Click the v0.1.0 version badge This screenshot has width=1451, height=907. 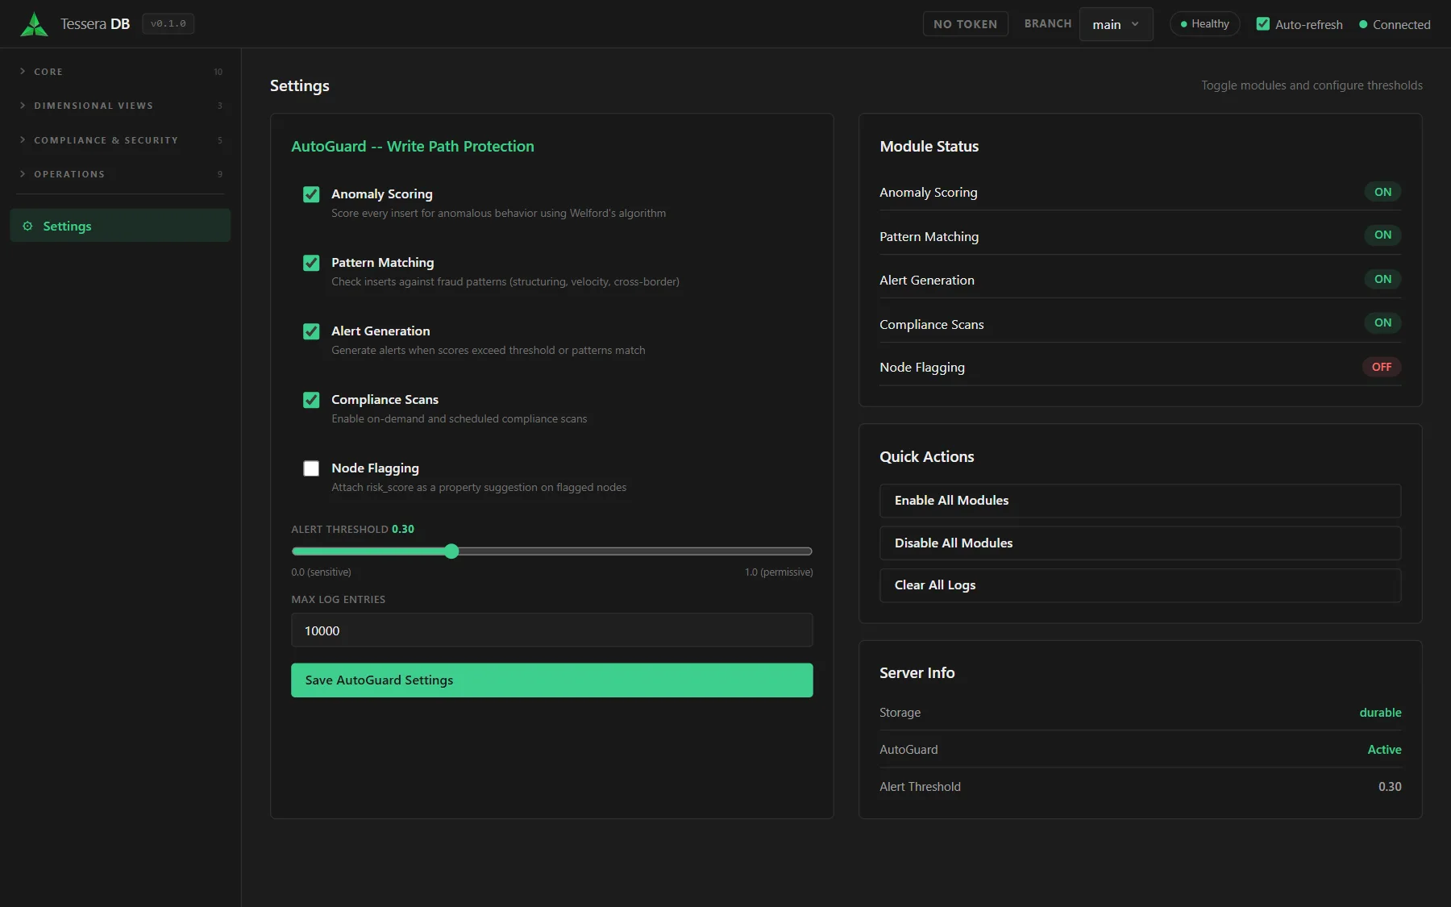tap(168, 24)
